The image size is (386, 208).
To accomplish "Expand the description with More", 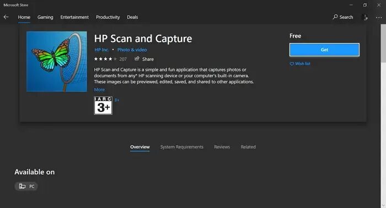I will 99,90.
